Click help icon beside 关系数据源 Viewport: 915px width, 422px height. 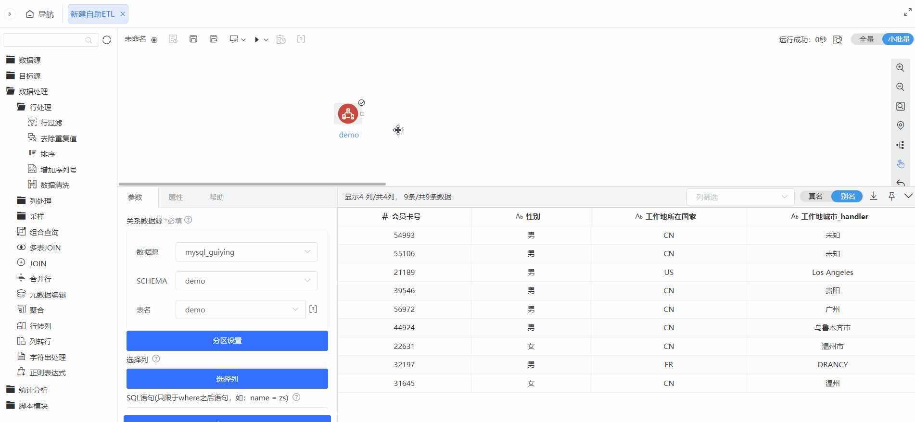[x=188, y=220]
